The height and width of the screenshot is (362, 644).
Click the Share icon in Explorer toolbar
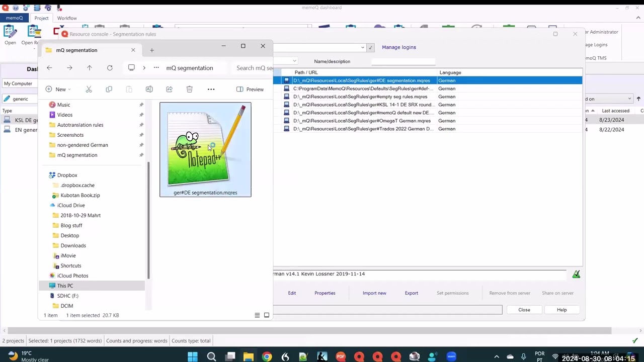[x=169, y=89]
